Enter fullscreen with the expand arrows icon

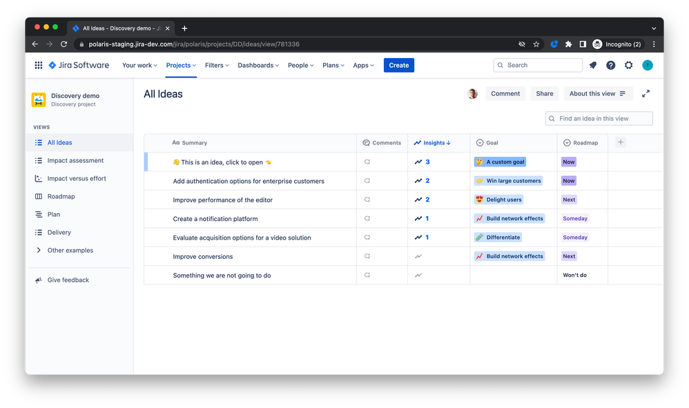(x=646, y=94)
